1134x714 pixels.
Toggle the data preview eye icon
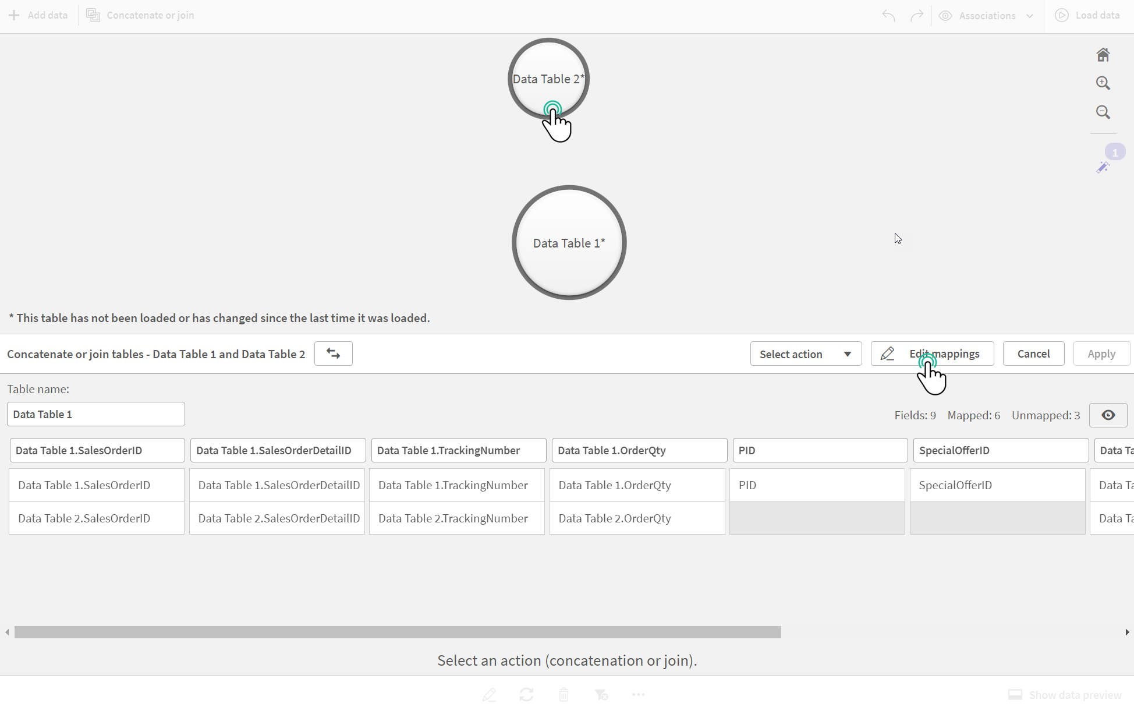[1108, 415]
